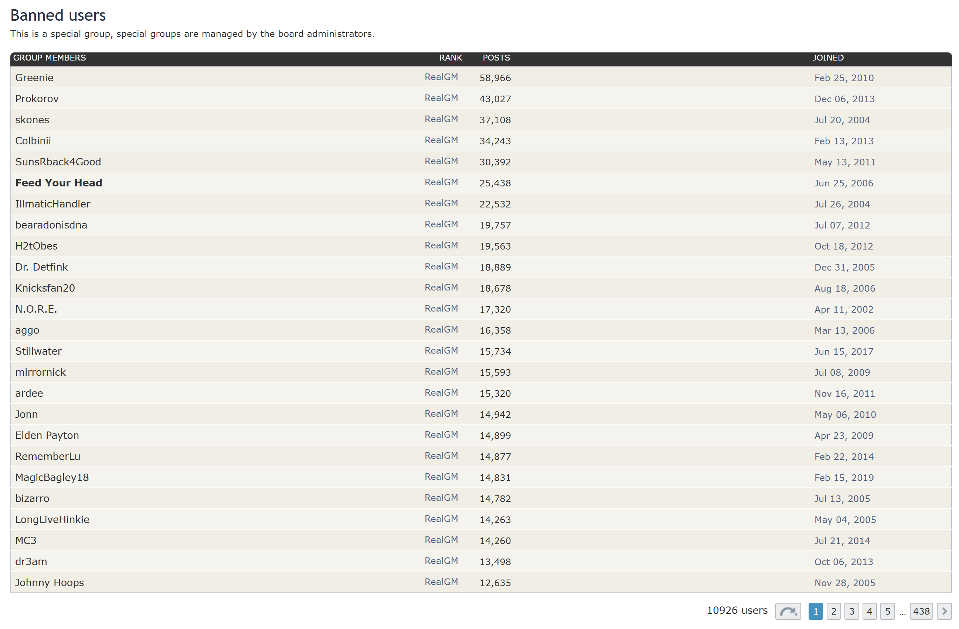
Task: Open page 2 of banned users
Action: pyautogui.click(x=833, y=611)
